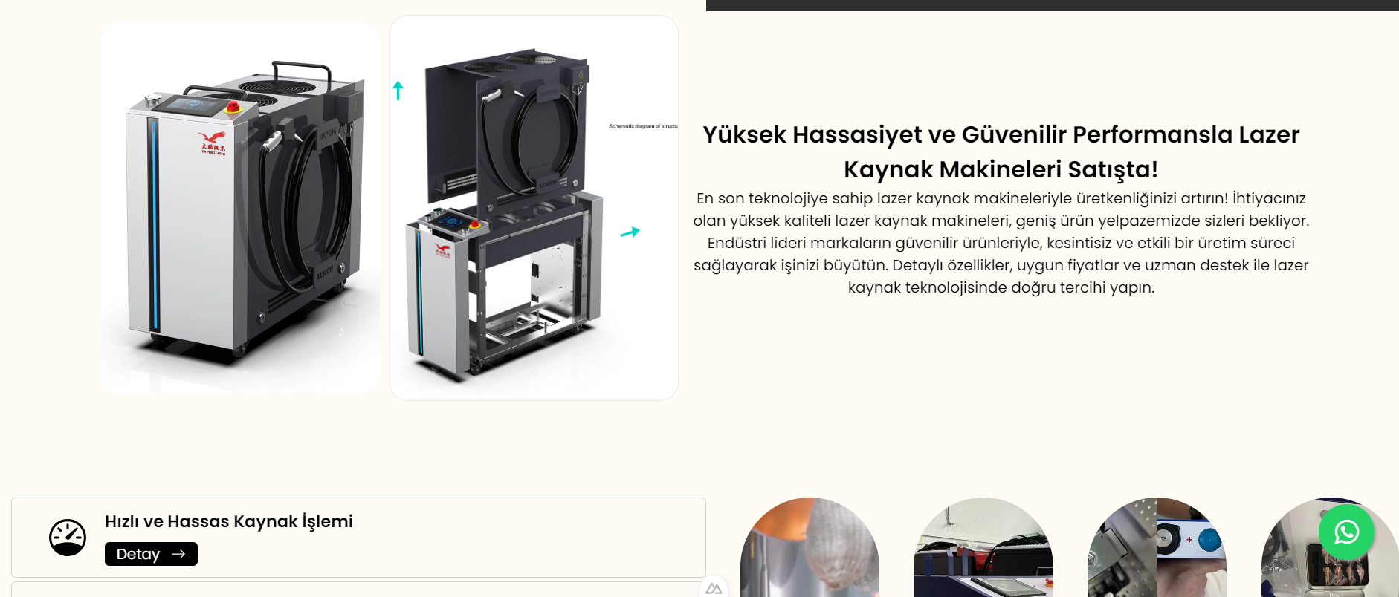1399x597 pixels.
Task: Click the red bird logo on left machine
Action: pyautogui.click(x=213, y=142)
